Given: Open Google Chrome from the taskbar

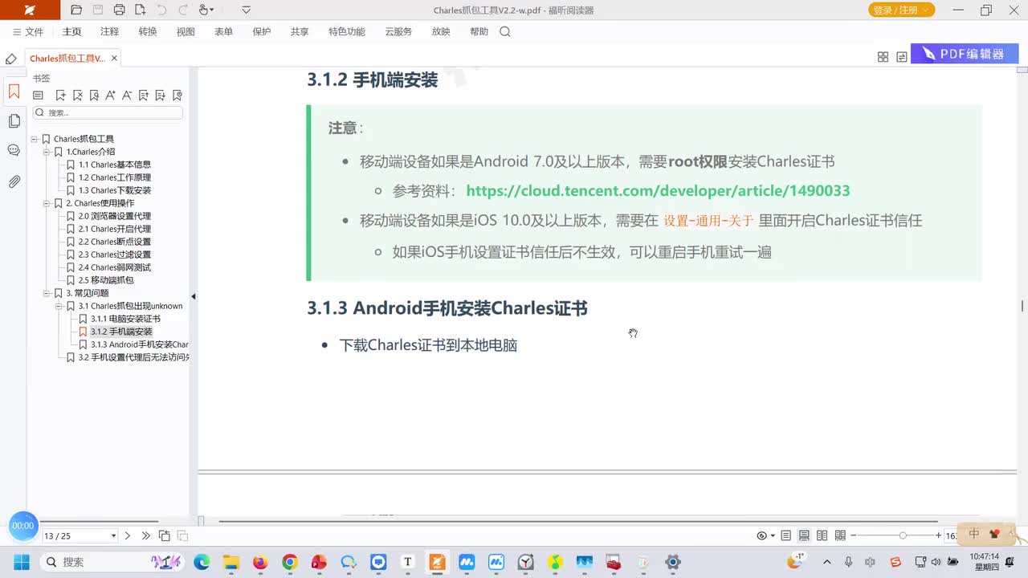Looking at the screenshot, I should [x=290, y=562].
